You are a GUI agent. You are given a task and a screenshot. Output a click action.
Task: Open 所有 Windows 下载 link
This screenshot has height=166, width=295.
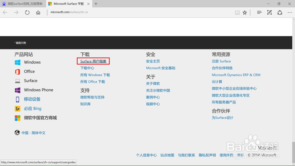(95, 75)
